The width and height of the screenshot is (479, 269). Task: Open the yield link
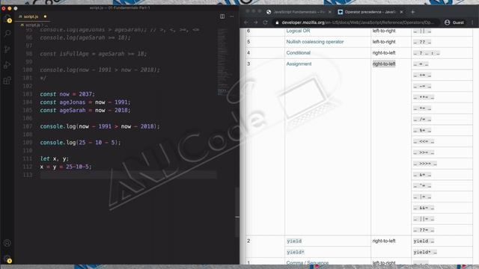pyautogui.click(x=294, y=241)
